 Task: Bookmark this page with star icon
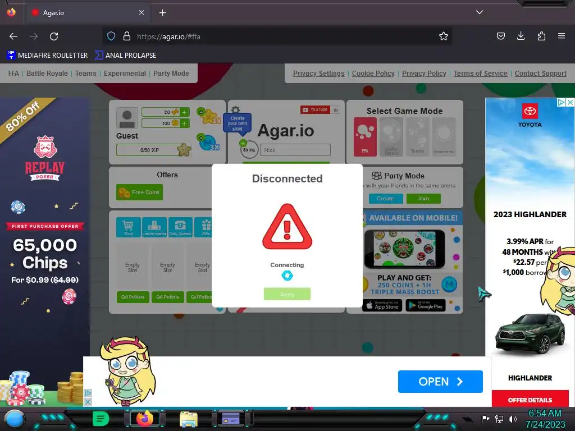(444, 36)
